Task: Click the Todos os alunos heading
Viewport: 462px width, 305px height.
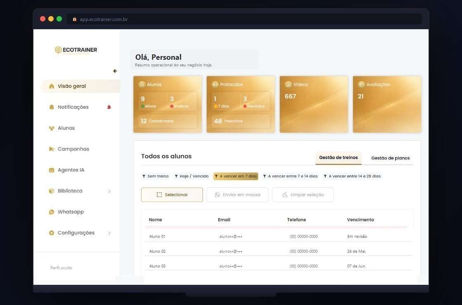Action: click(x=166, y=156)
